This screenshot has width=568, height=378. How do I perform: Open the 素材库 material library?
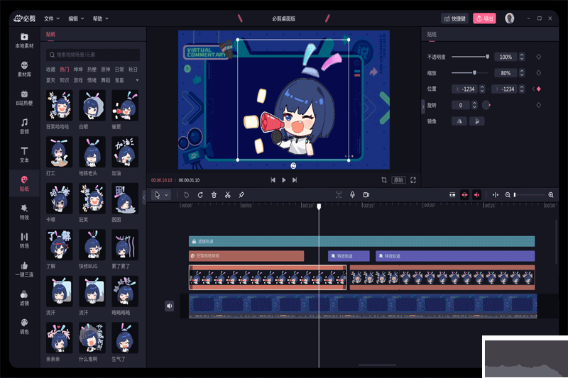tap(24, 69)
